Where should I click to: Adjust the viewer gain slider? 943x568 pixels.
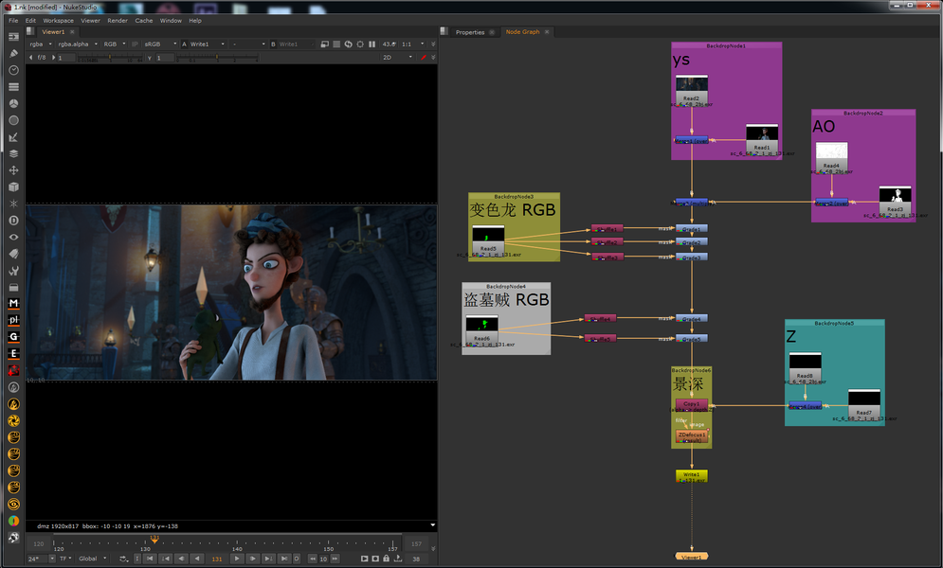pos(109,58)
